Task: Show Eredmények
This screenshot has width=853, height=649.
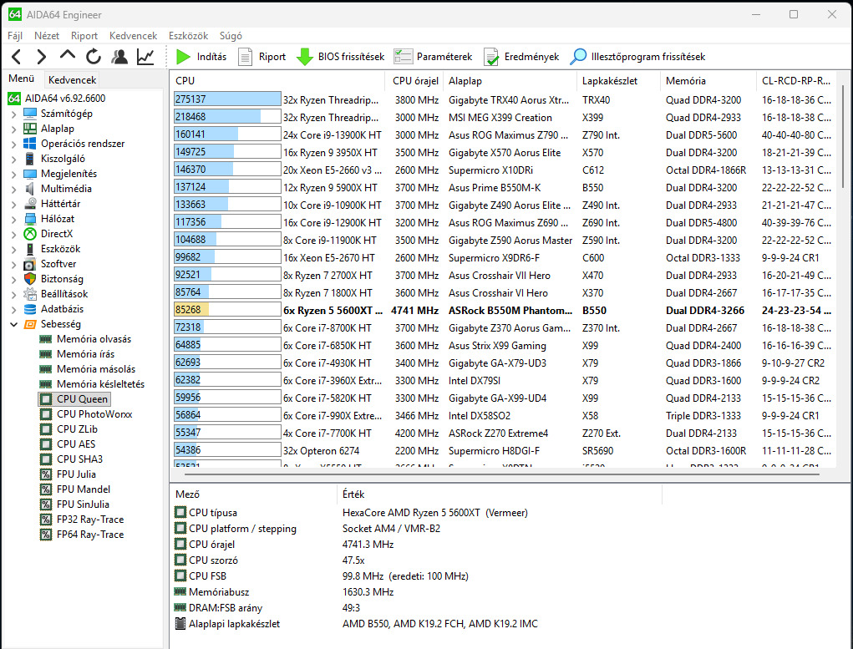Action: [521, 57]
